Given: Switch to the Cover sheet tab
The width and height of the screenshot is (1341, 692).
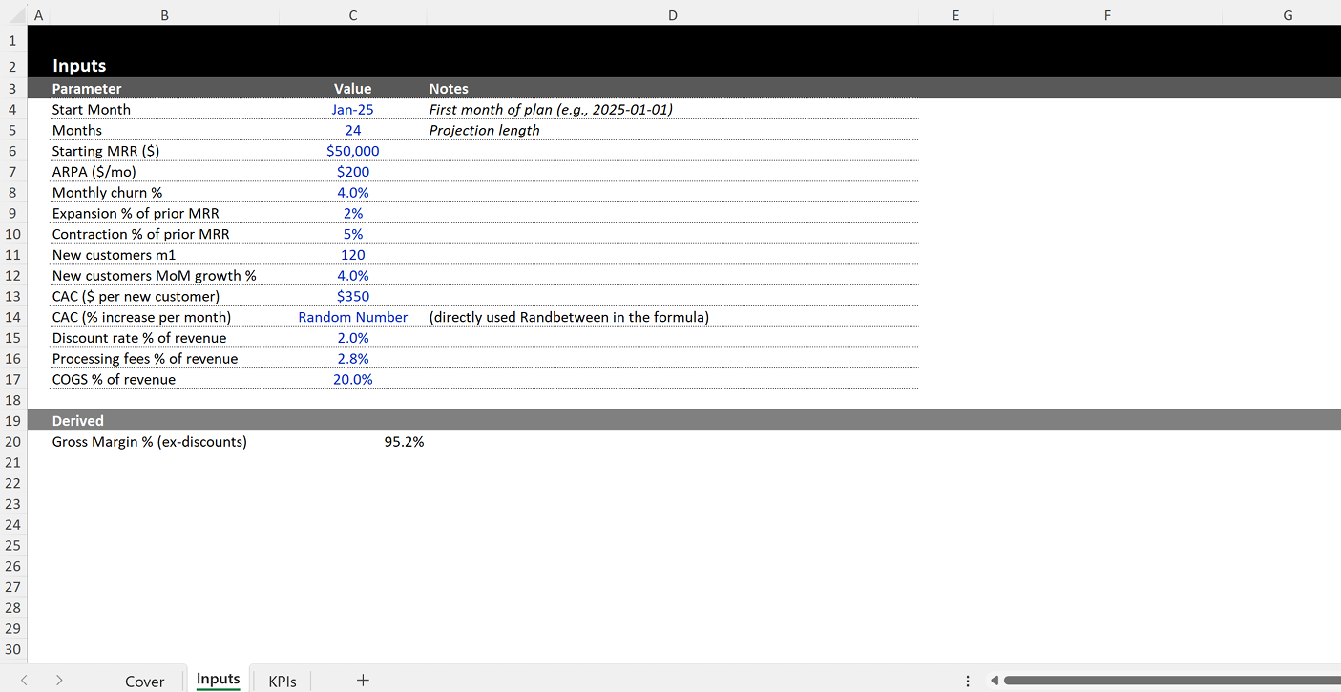Looking at the screenshot, I should (144, 680).
